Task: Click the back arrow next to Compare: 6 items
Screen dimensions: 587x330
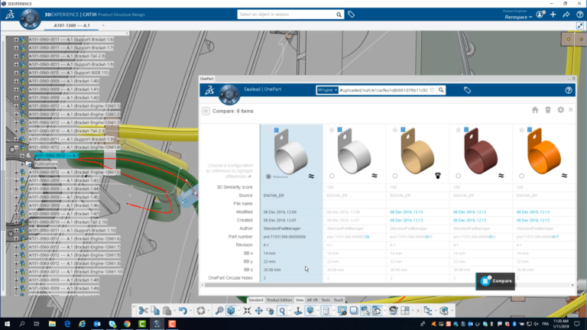Action: (x=206, y=111)
